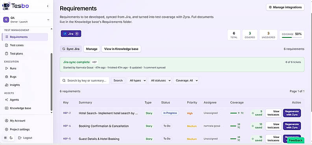
Task: Click the Agents sparkle icon
Action: tap(6, 100)
